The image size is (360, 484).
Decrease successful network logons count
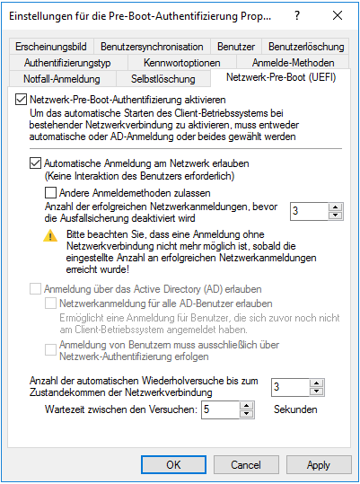click(x=336, y=216)
